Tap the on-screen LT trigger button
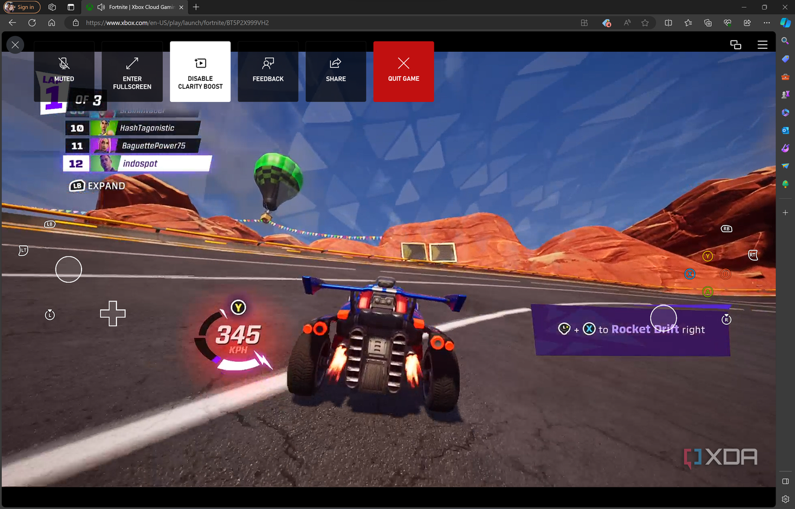The height and width of the screenshot is (509, 795). pos(24,250)
